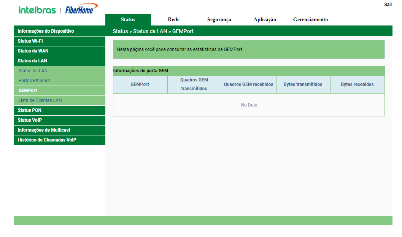Click the Quadros GEM recebidos column header
The image size is (402, 237).
(249, 84)
